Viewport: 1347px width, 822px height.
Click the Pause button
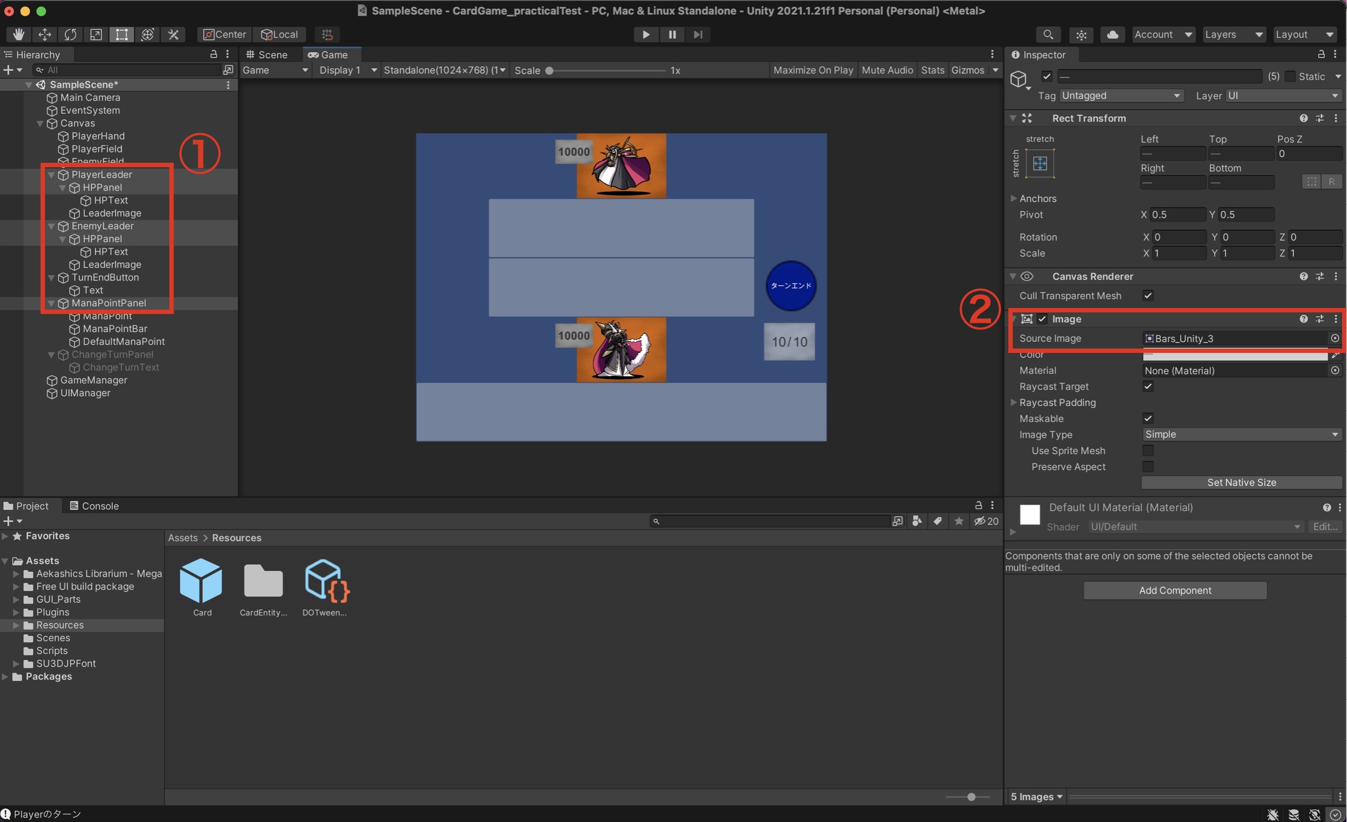coord(672,34)
